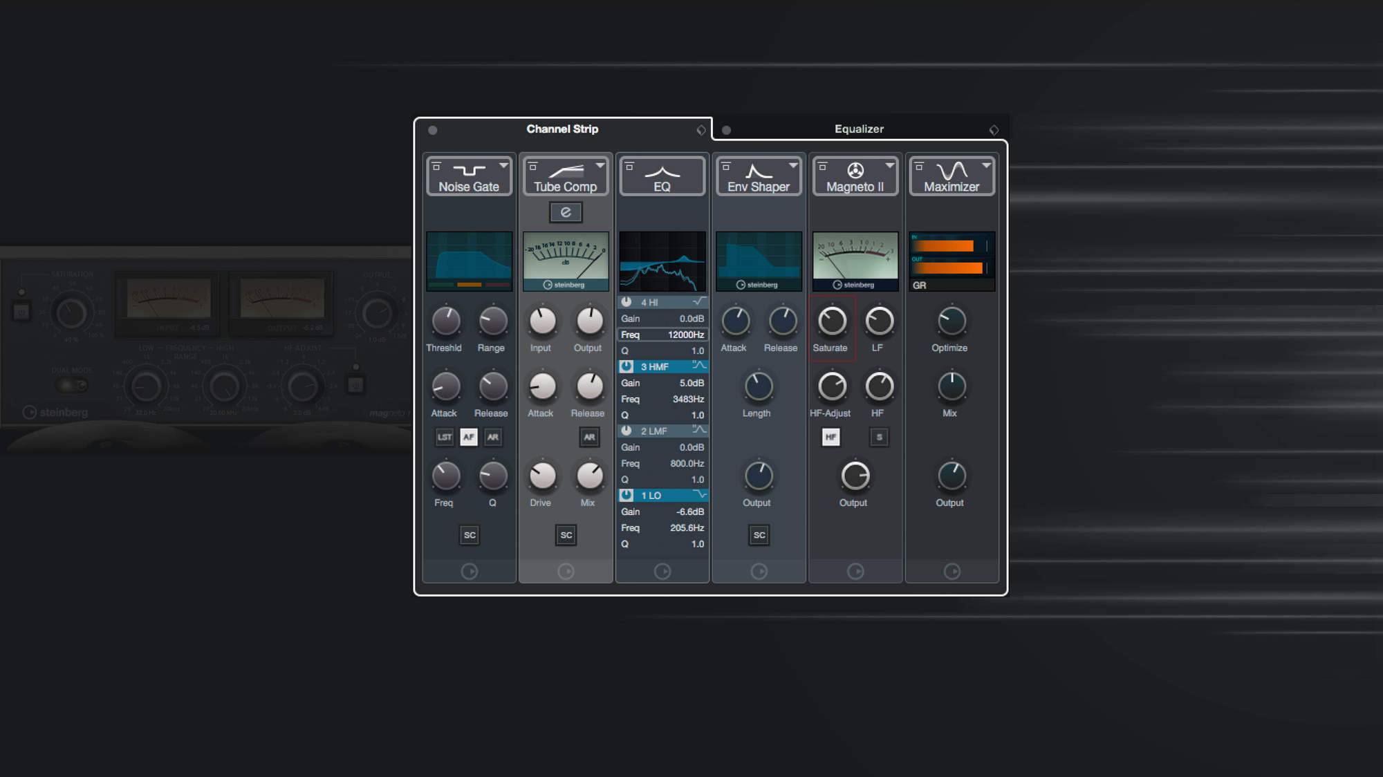
Task: Toggle the 1 LO band enable button
Action: (x=625, y=495)
